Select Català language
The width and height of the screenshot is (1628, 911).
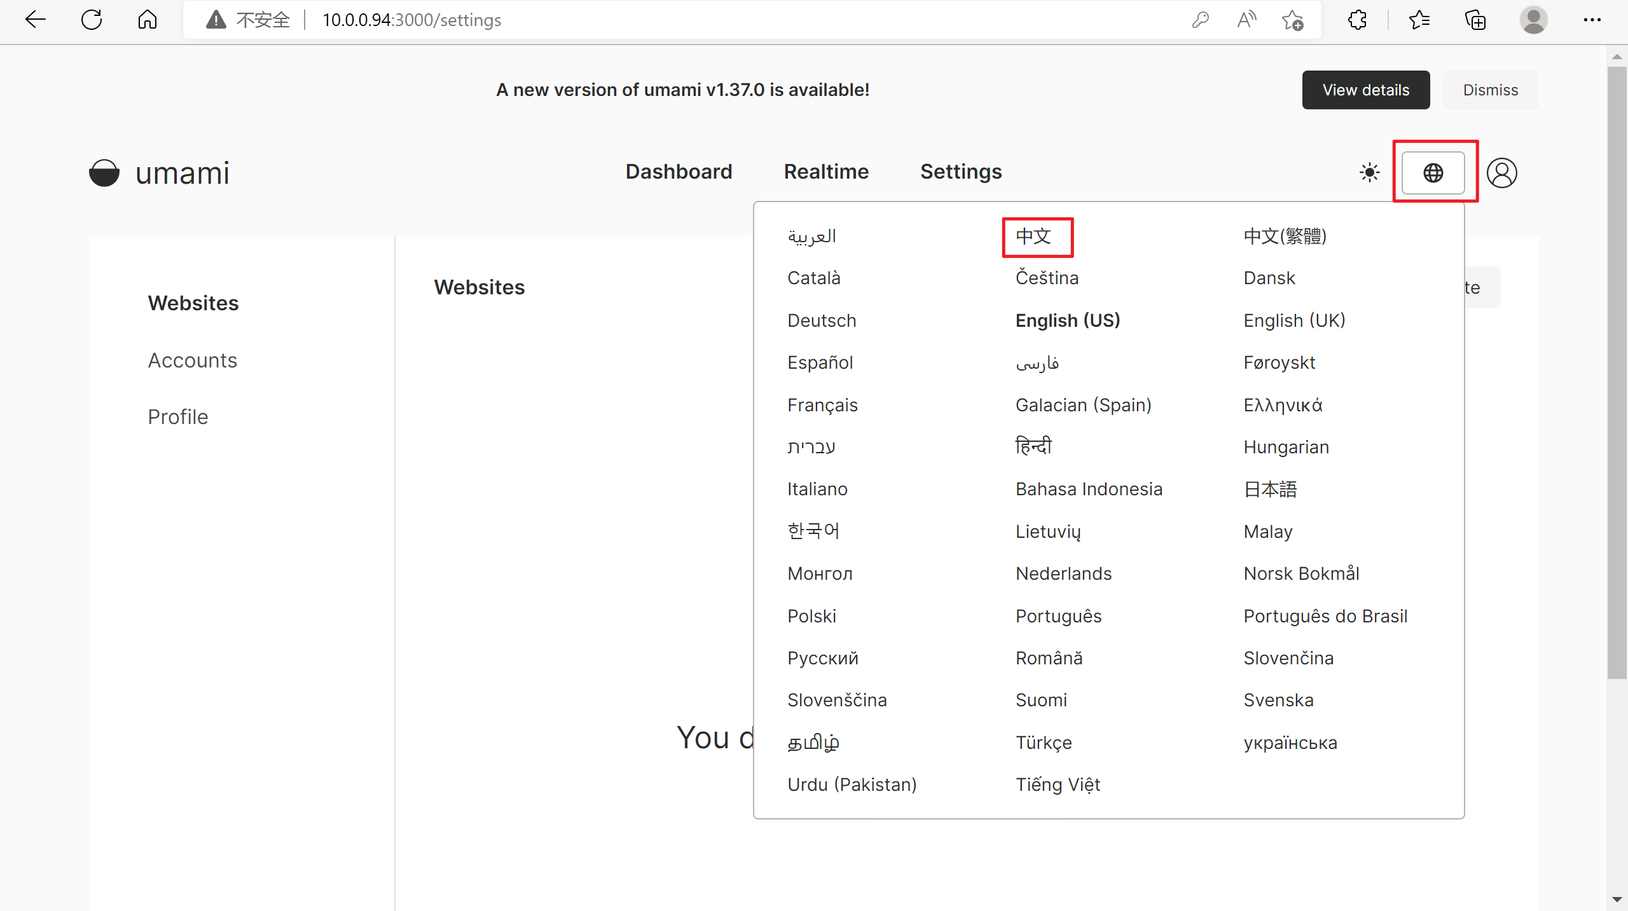click(814, 278)
